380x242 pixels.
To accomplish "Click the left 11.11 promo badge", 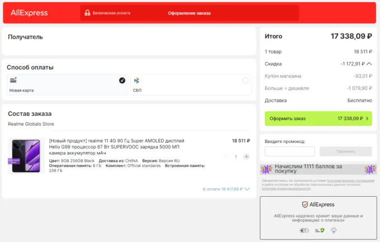I will [x=266, y=169].
